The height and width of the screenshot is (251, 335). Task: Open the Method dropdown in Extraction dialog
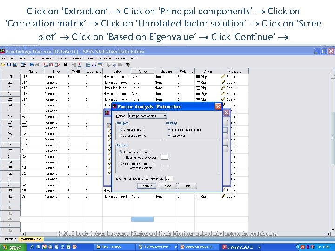(148, 116)
